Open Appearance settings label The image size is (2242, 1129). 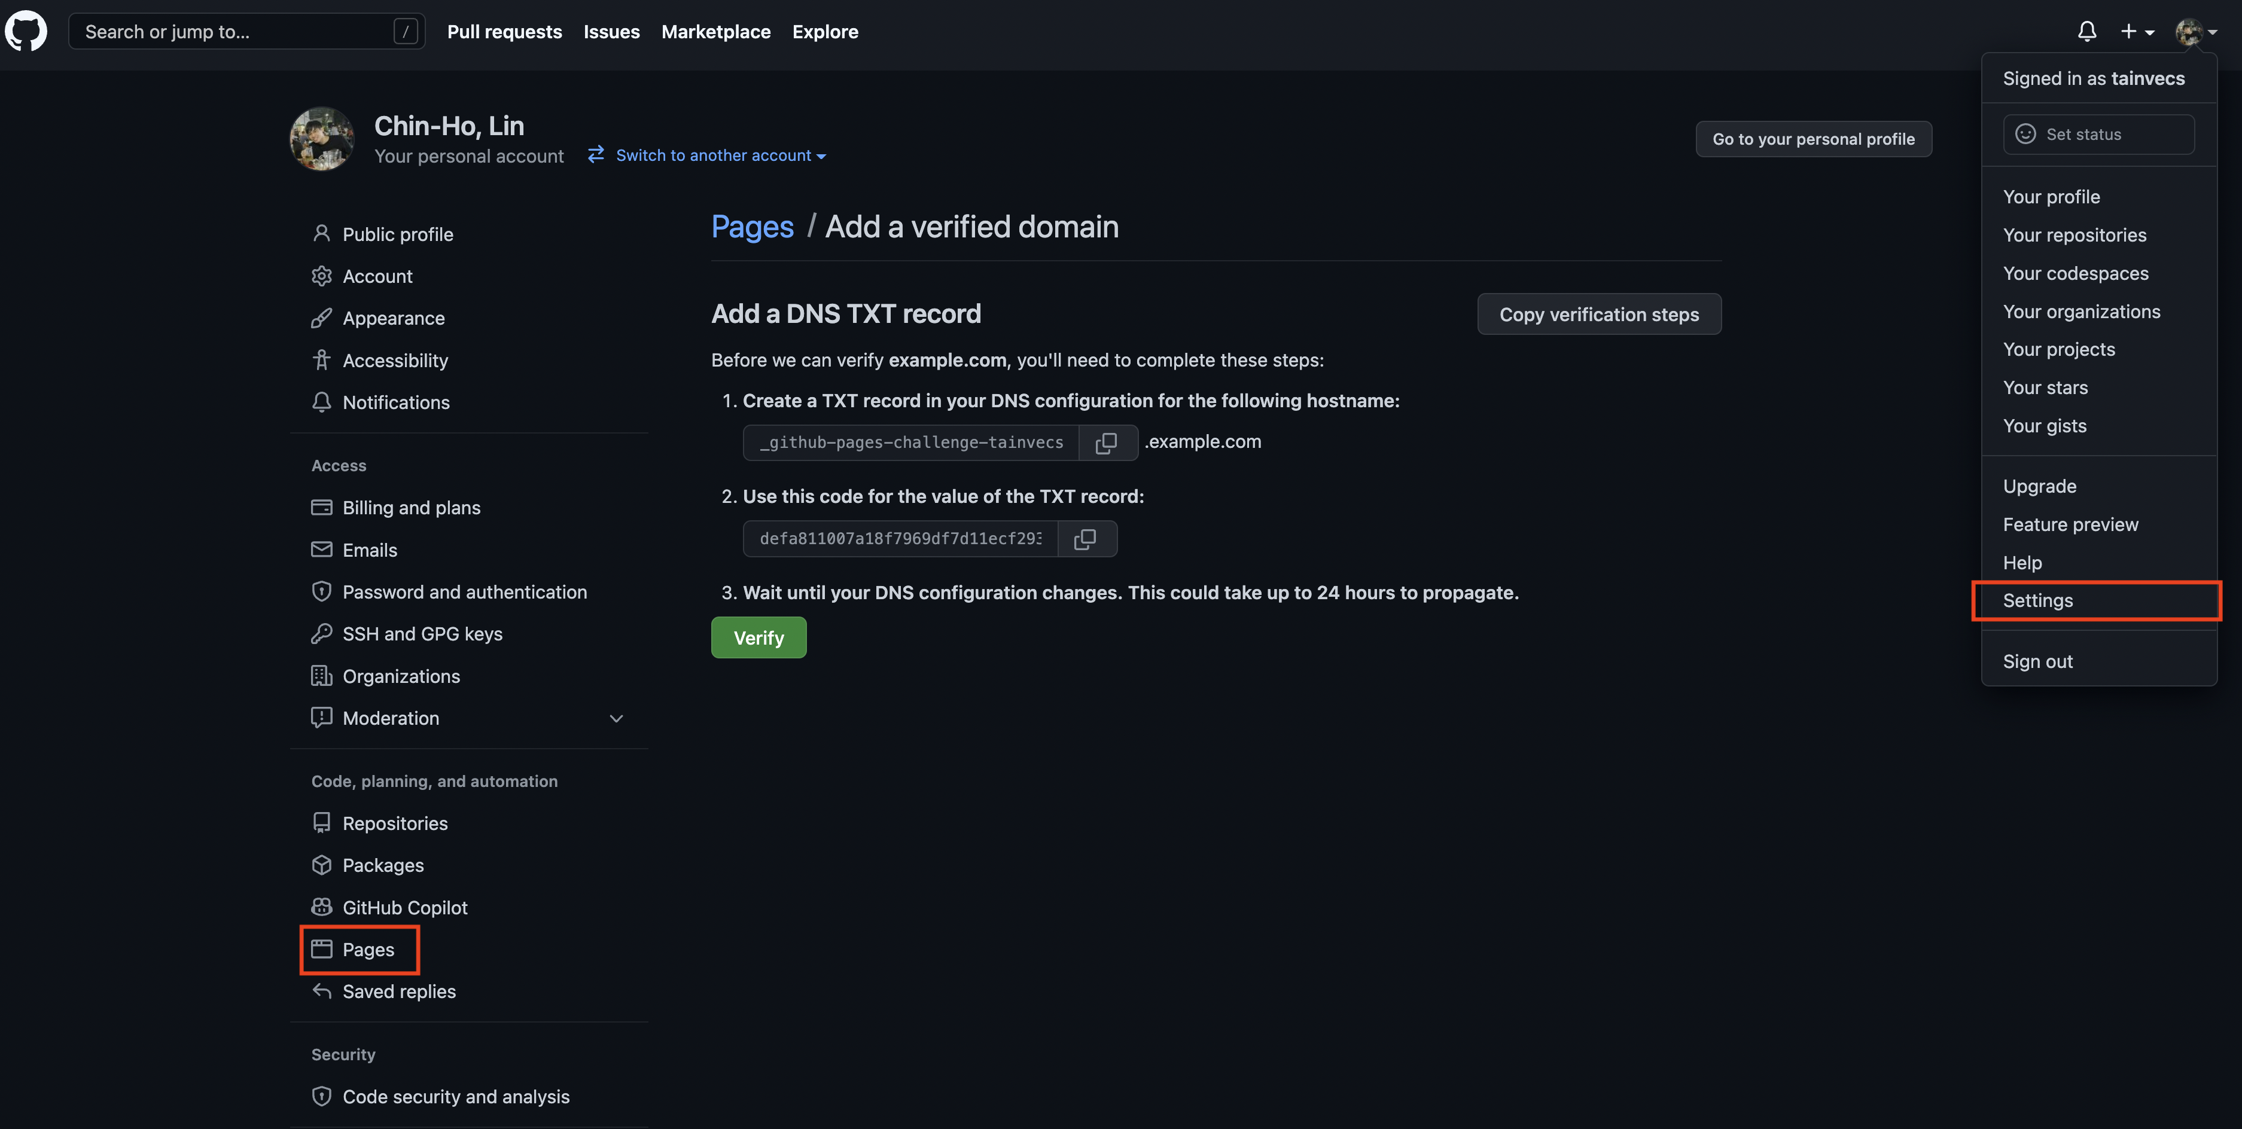click(x=394, y=318)
